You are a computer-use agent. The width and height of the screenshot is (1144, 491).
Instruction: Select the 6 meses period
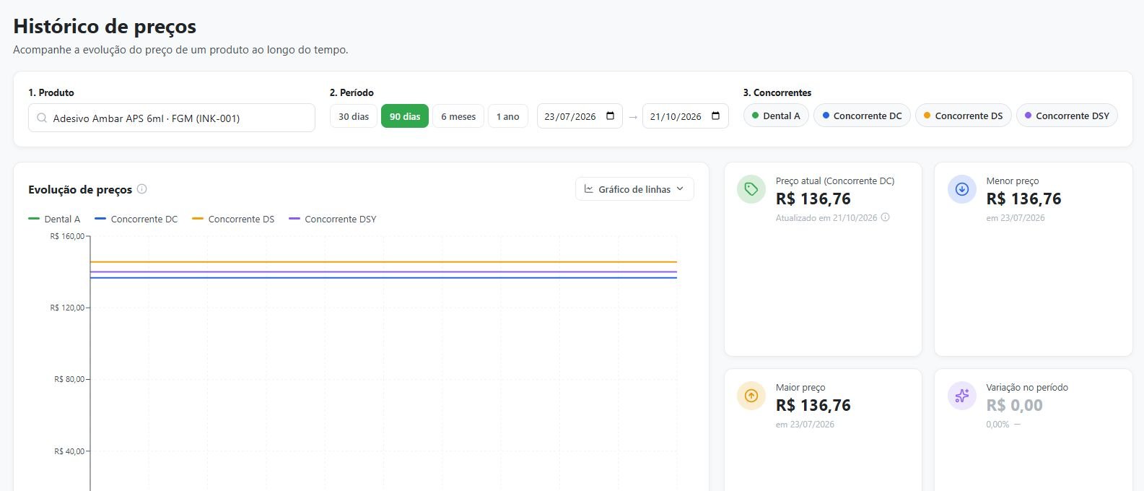point(458,116)
